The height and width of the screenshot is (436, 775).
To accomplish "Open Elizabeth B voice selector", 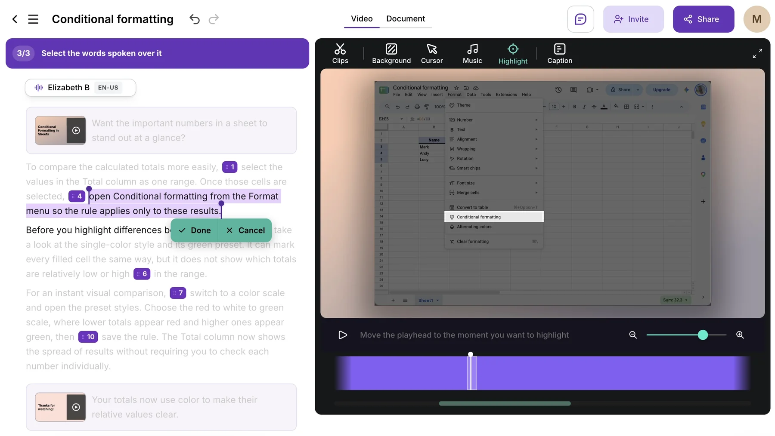I will [81, 88].
